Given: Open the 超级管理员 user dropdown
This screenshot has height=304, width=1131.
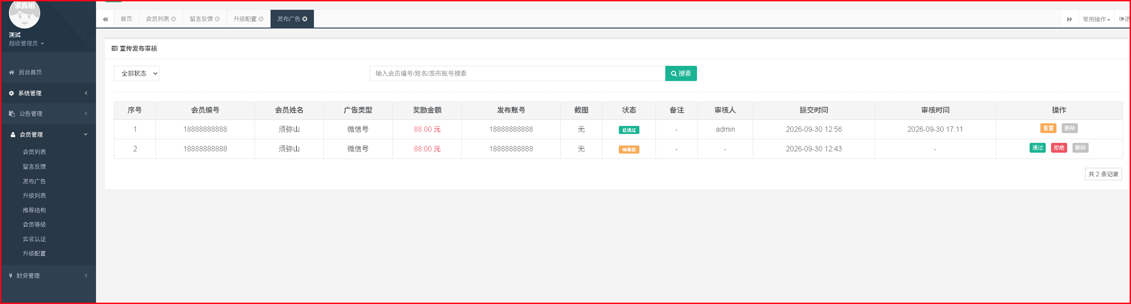Looking at the screenshot, I should pyautogui.click(x=26, y=44).
